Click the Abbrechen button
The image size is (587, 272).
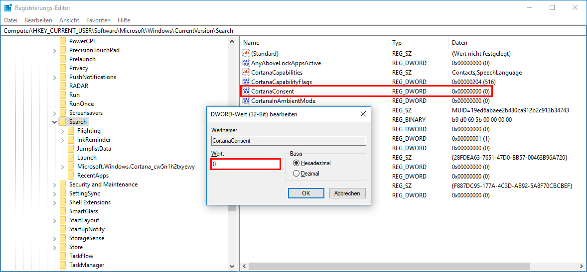coord(347,193)
